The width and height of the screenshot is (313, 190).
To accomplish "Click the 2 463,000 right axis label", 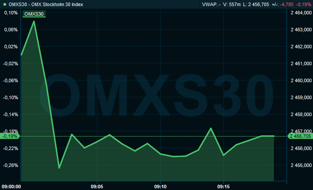I will (301, 30).
